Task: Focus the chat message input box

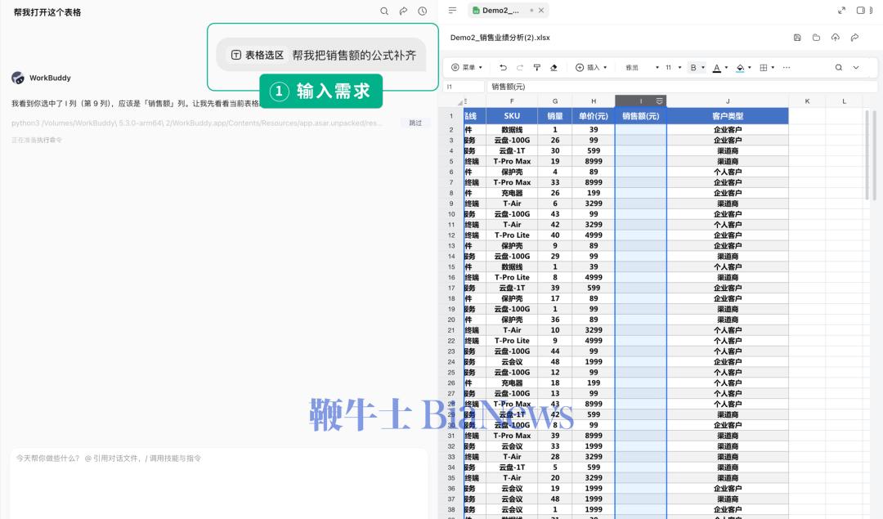Action: [x=218, y=483]
